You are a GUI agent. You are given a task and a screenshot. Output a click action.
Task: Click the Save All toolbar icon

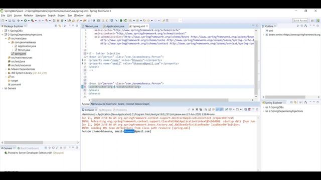click(14, 20)
